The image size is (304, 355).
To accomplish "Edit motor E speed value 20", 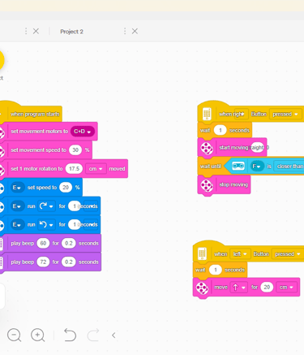I will 66,188.
